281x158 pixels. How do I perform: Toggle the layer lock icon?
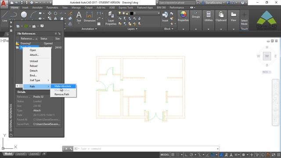(127, 13)
